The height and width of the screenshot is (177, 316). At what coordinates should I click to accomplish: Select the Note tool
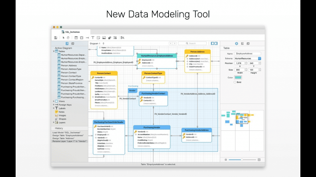point(98,38)
